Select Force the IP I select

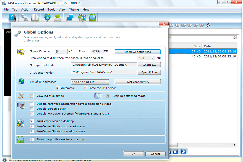[86, 88]
